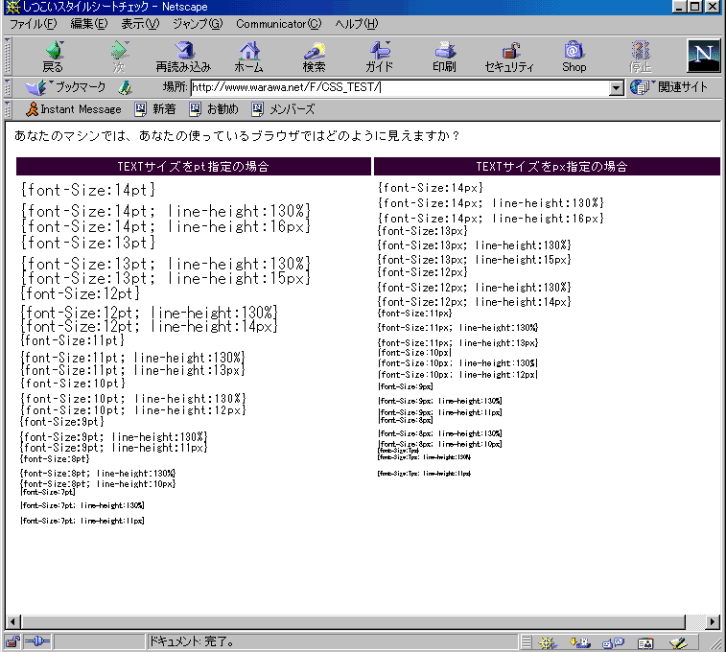
Task: Open the お勧め personal toolbar bookmark
Action: [214, 109]
